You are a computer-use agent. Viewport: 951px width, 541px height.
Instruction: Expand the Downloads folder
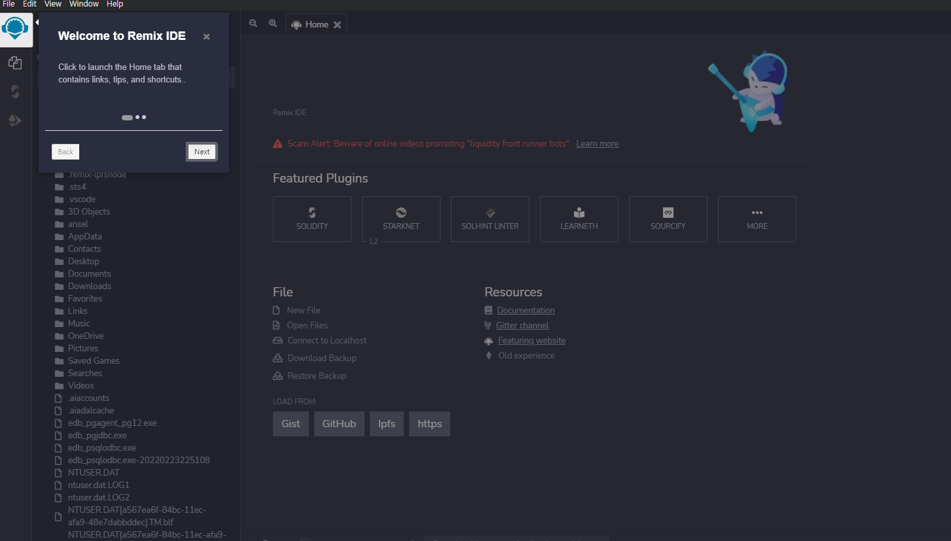click(89, 287)
